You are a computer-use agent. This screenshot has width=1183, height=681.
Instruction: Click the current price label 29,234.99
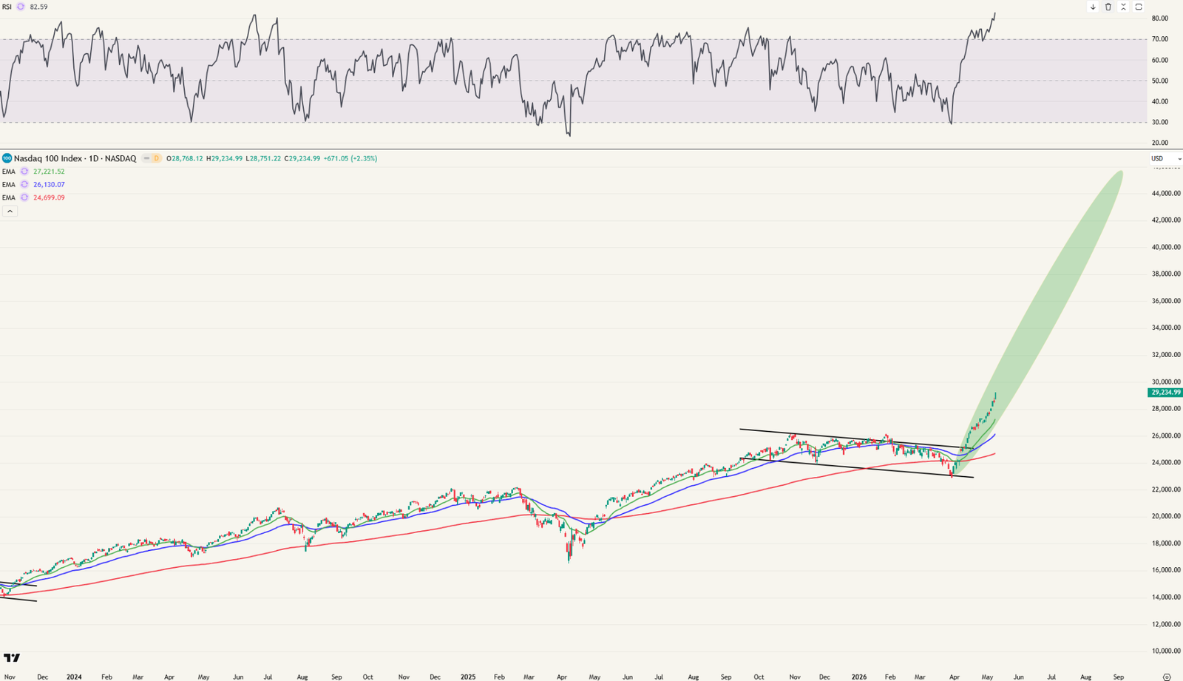[1165, 393]
